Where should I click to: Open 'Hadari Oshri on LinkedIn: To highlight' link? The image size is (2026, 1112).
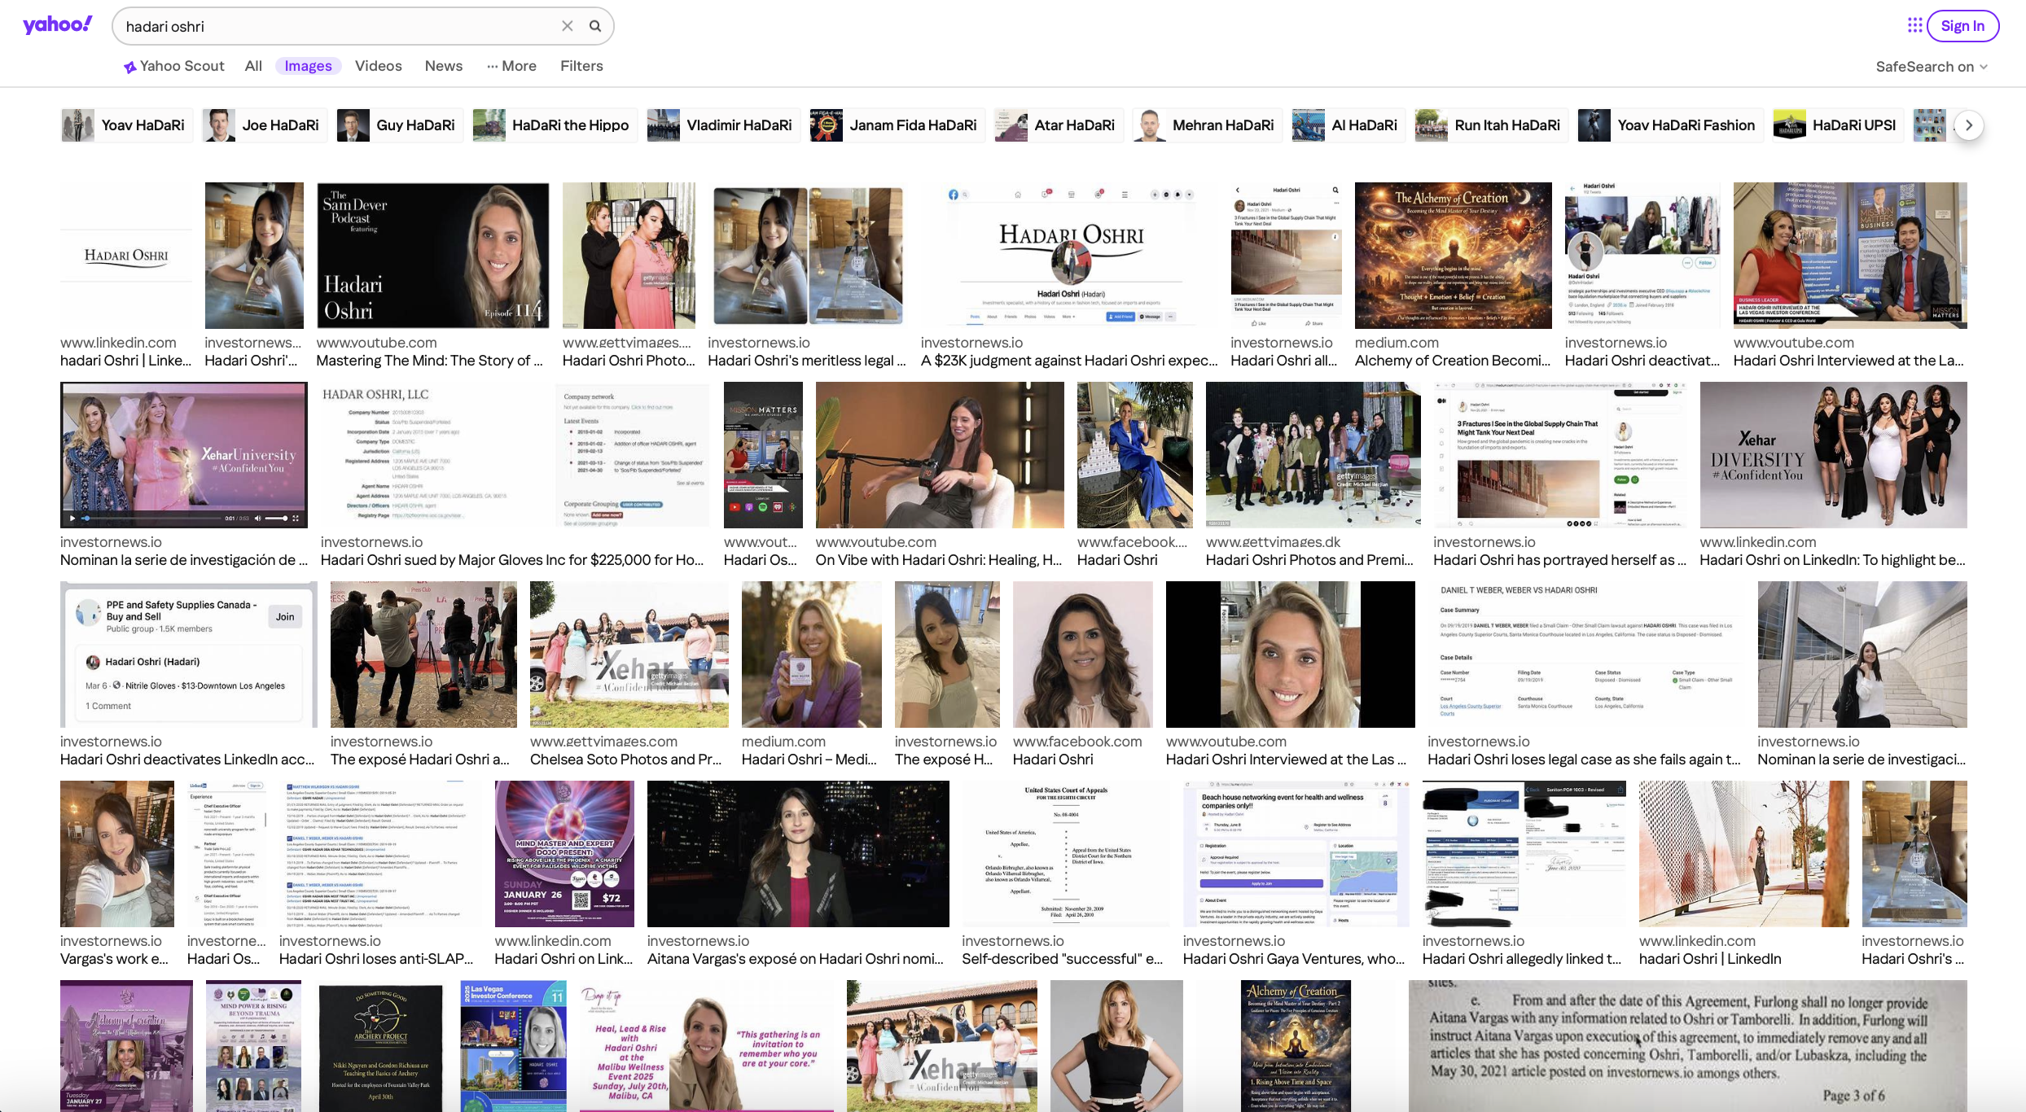pyautogui.click(x=1832, y=560)
